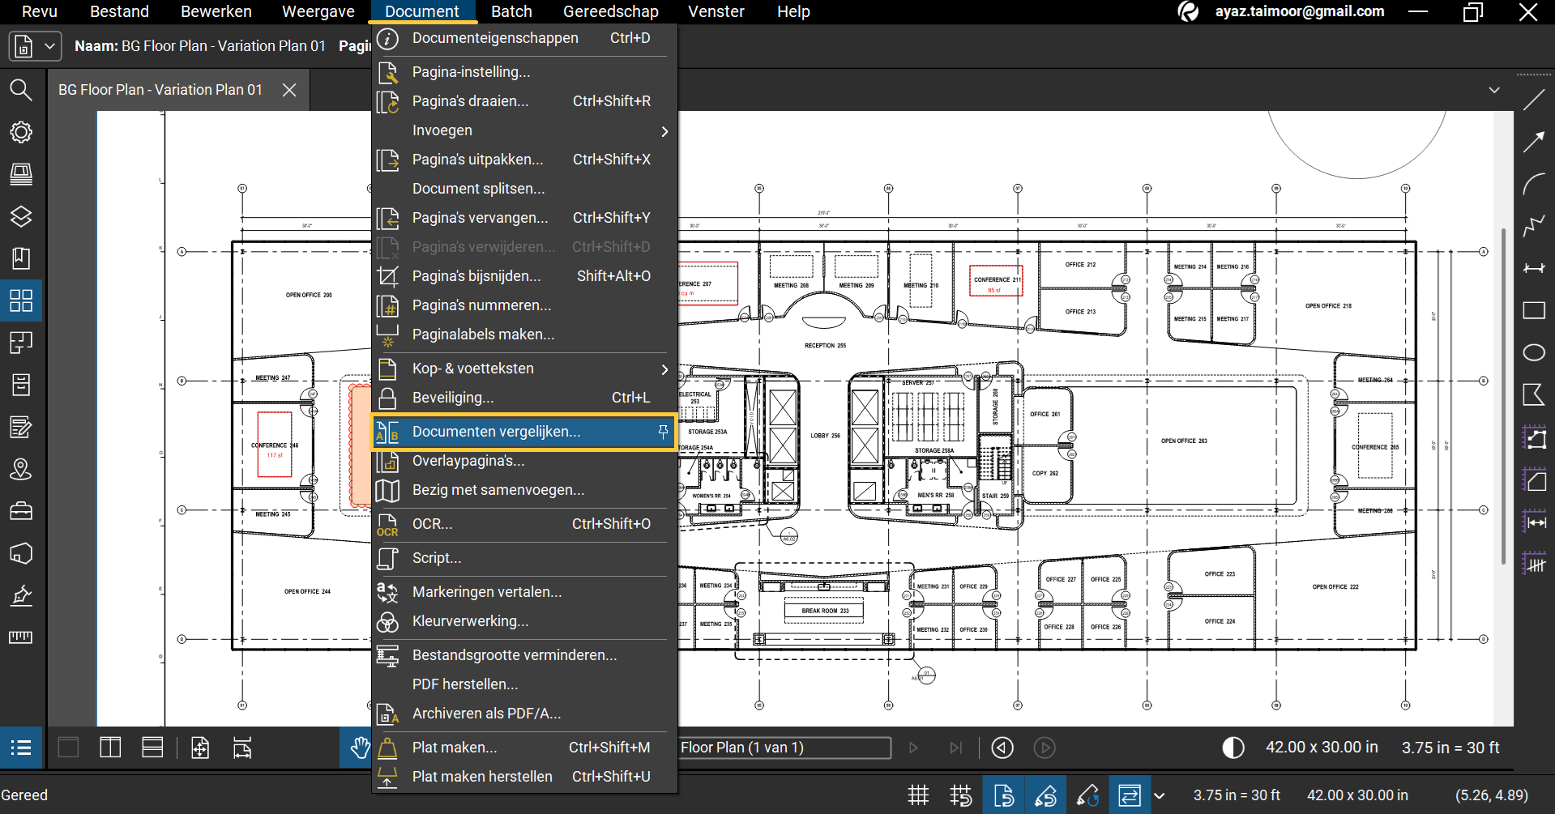The height and width of the screenshot is (814, 1555).
Task: Switch to horizontal split view
Action: 152,748
